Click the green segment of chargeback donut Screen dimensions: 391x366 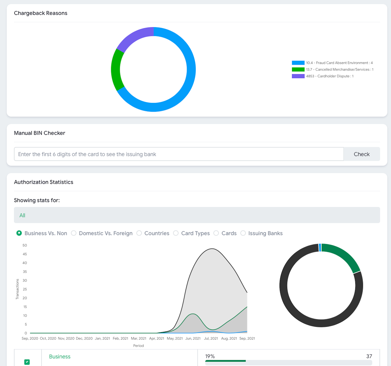point(116,70)
